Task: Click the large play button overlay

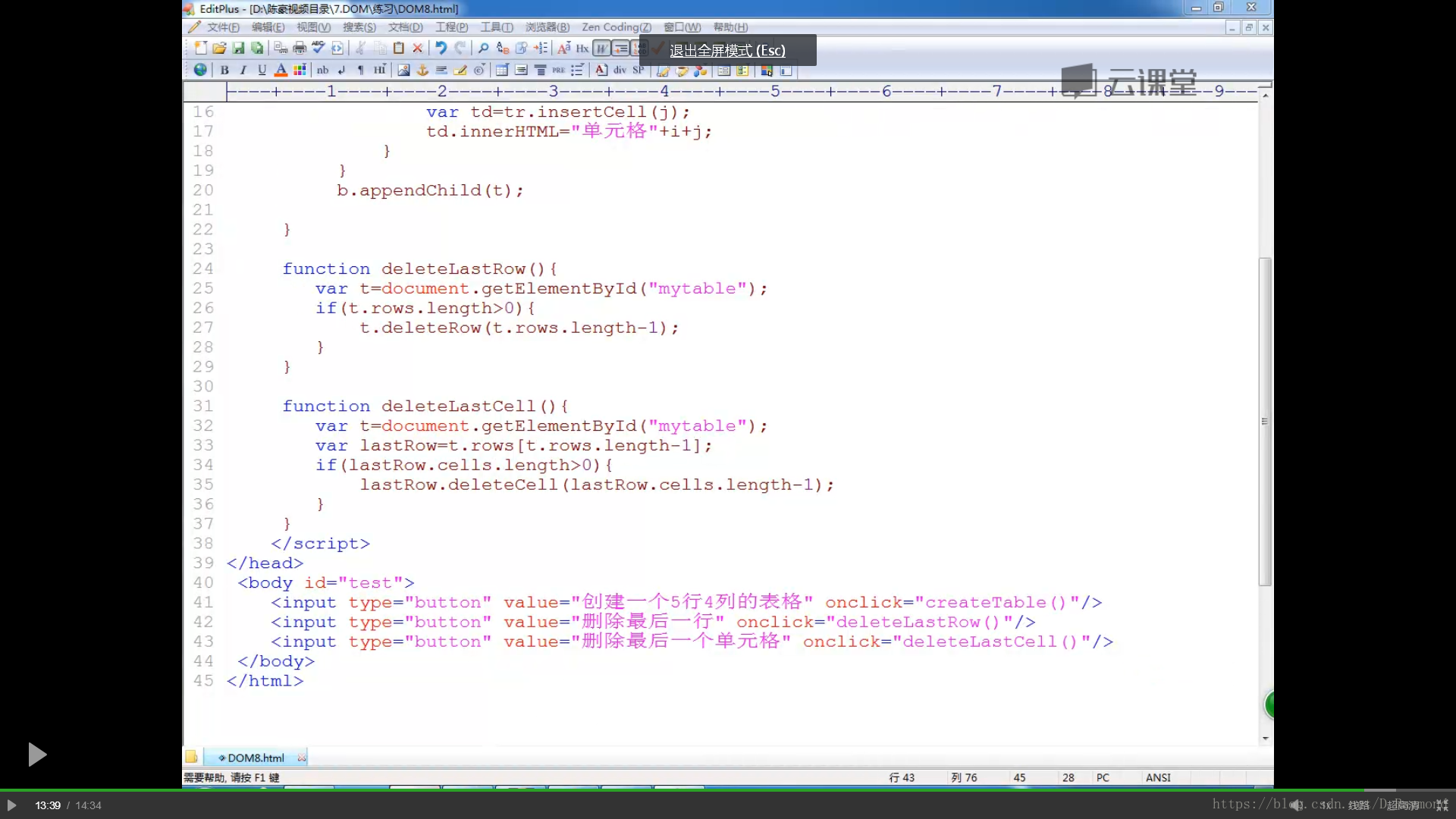Action: (x=36, y=755)
